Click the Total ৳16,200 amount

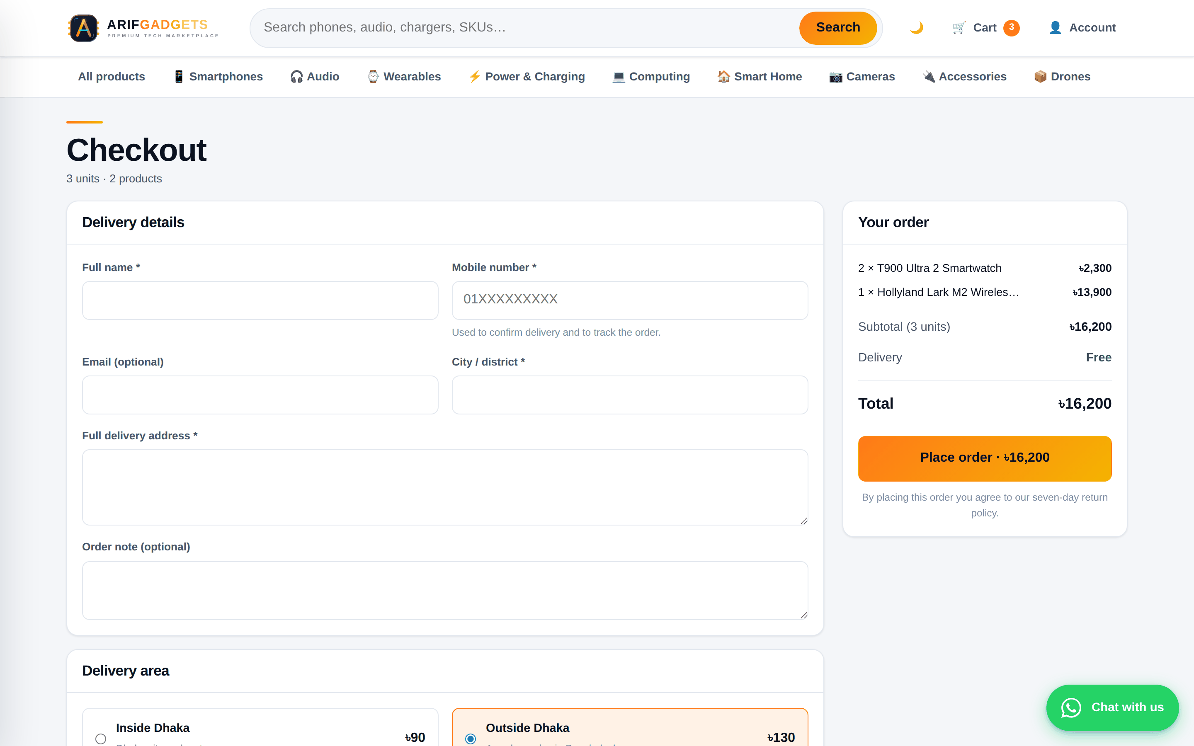[1085, 404]
